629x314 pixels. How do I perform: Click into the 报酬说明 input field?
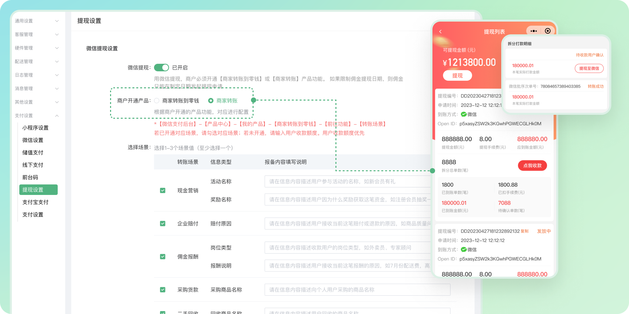coord(348,266)
